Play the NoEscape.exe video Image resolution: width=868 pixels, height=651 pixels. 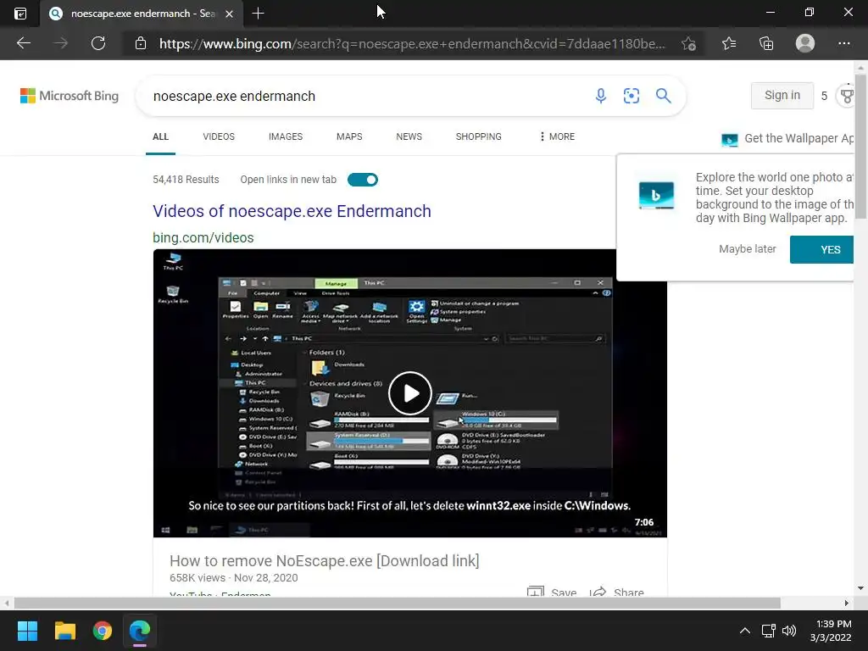tap(409, 393)
